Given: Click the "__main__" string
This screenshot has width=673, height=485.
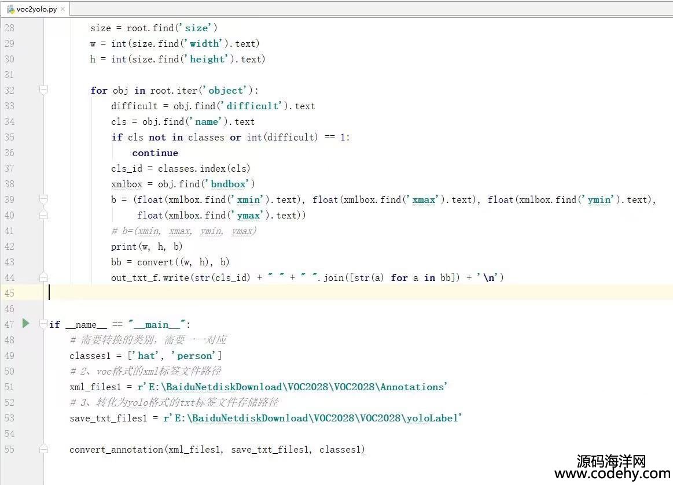Looking at the screenshot, I should click(x=157, y=324).
